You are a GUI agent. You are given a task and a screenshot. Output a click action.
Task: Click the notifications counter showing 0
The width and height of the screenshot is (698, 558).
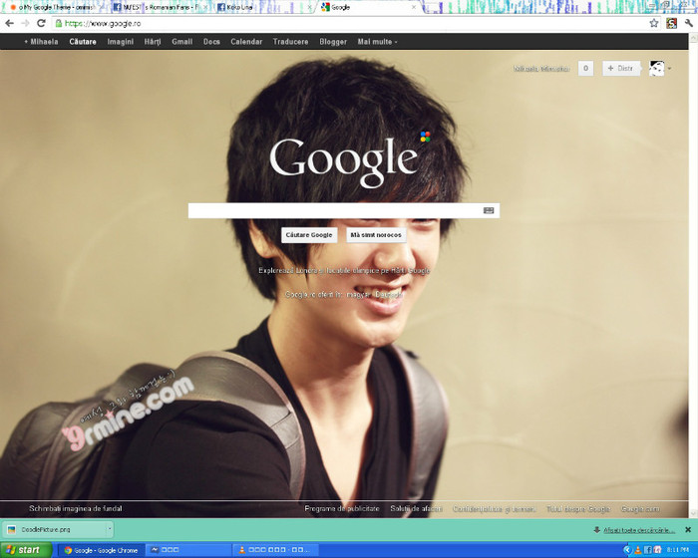[x=585, y=69]
